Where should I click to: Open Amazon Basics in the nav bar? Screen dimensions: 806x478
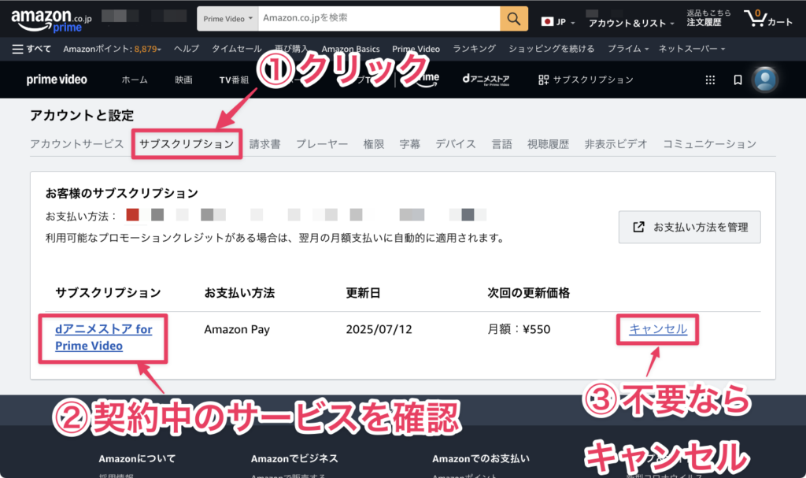tap(350, 49)
